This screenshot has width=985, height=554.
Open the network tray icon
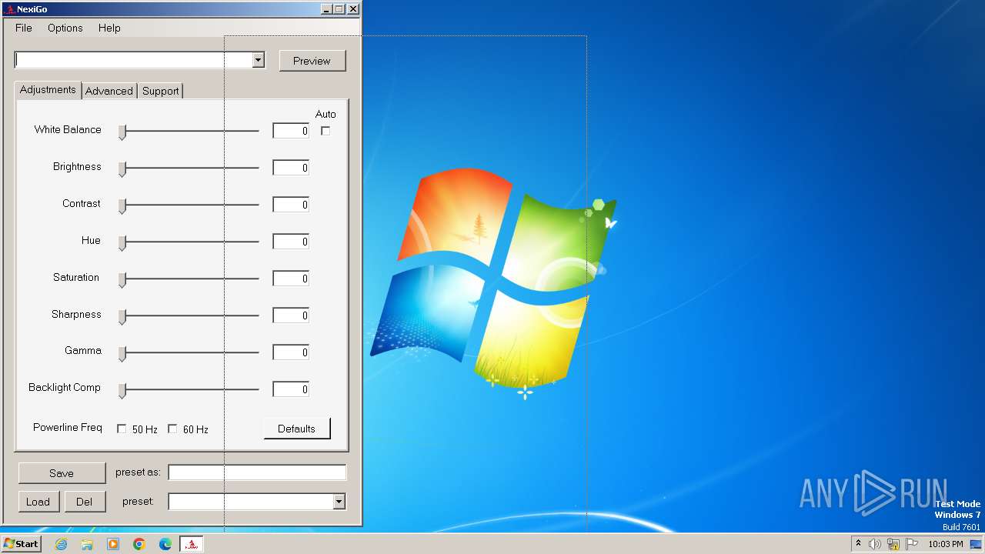(x=893, y=544)
